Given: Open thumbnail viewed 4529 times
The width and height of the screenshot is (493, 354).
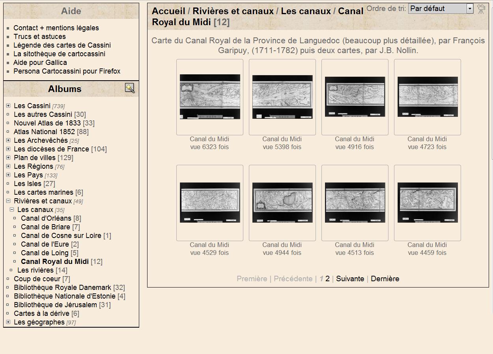Looking at the screenshot, I should [x=210, y=203].
